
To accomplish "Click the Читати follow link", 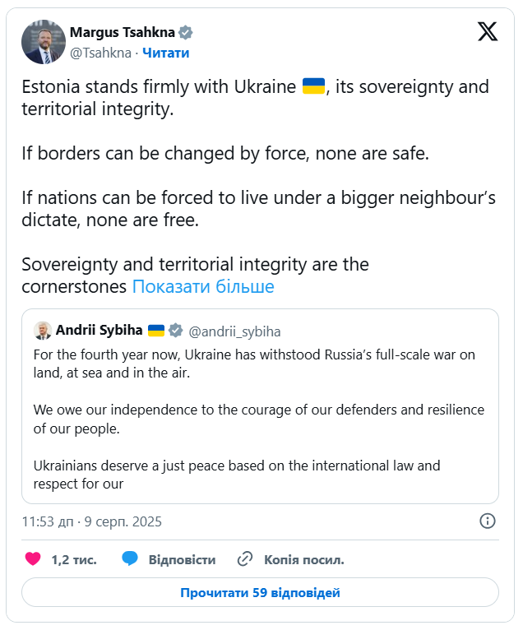I will 166,53.
